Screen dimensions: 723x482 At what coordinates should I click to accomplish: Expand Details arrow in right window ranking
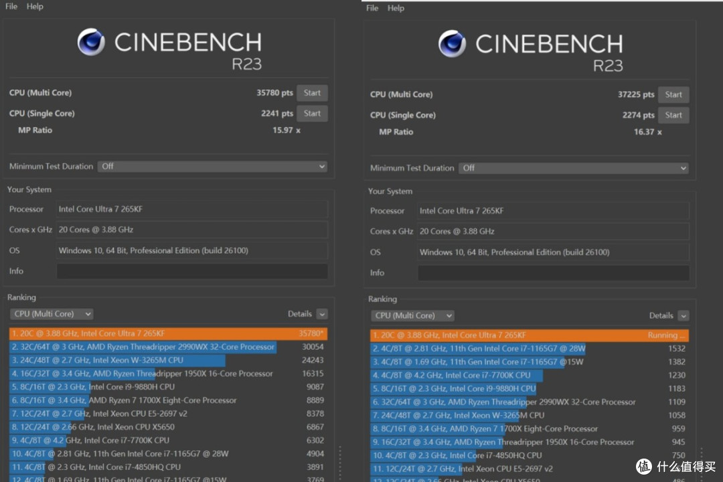pos(684,316)
